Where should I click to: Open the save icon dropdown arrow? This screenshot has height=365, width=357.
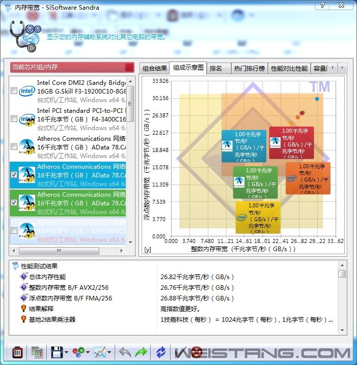pos(67,352)
